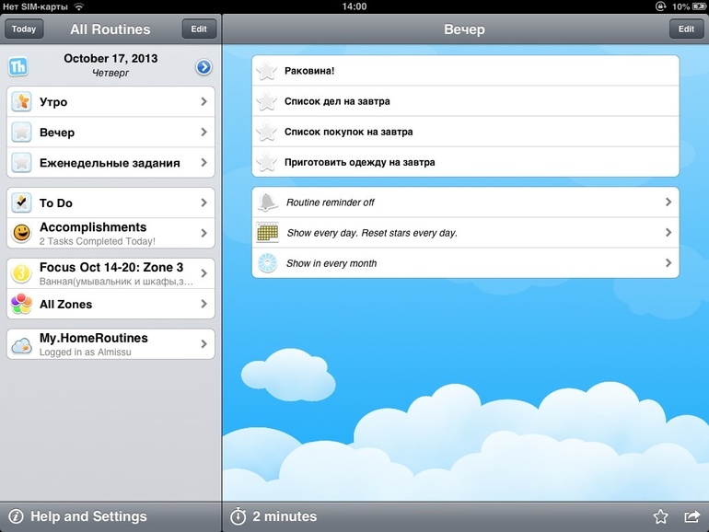This screenshot has height=532, width=709.
Task: Click the All Zones colored circles icon
Action: pyautogui.click(x=21, y=304)
